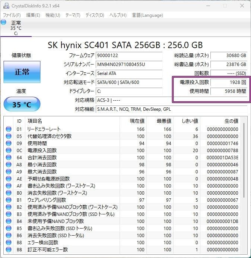Click raw value 0000000001D8
Image resolution: width=251 pixels, height=258 pixels.
click(x=222, y=221)
